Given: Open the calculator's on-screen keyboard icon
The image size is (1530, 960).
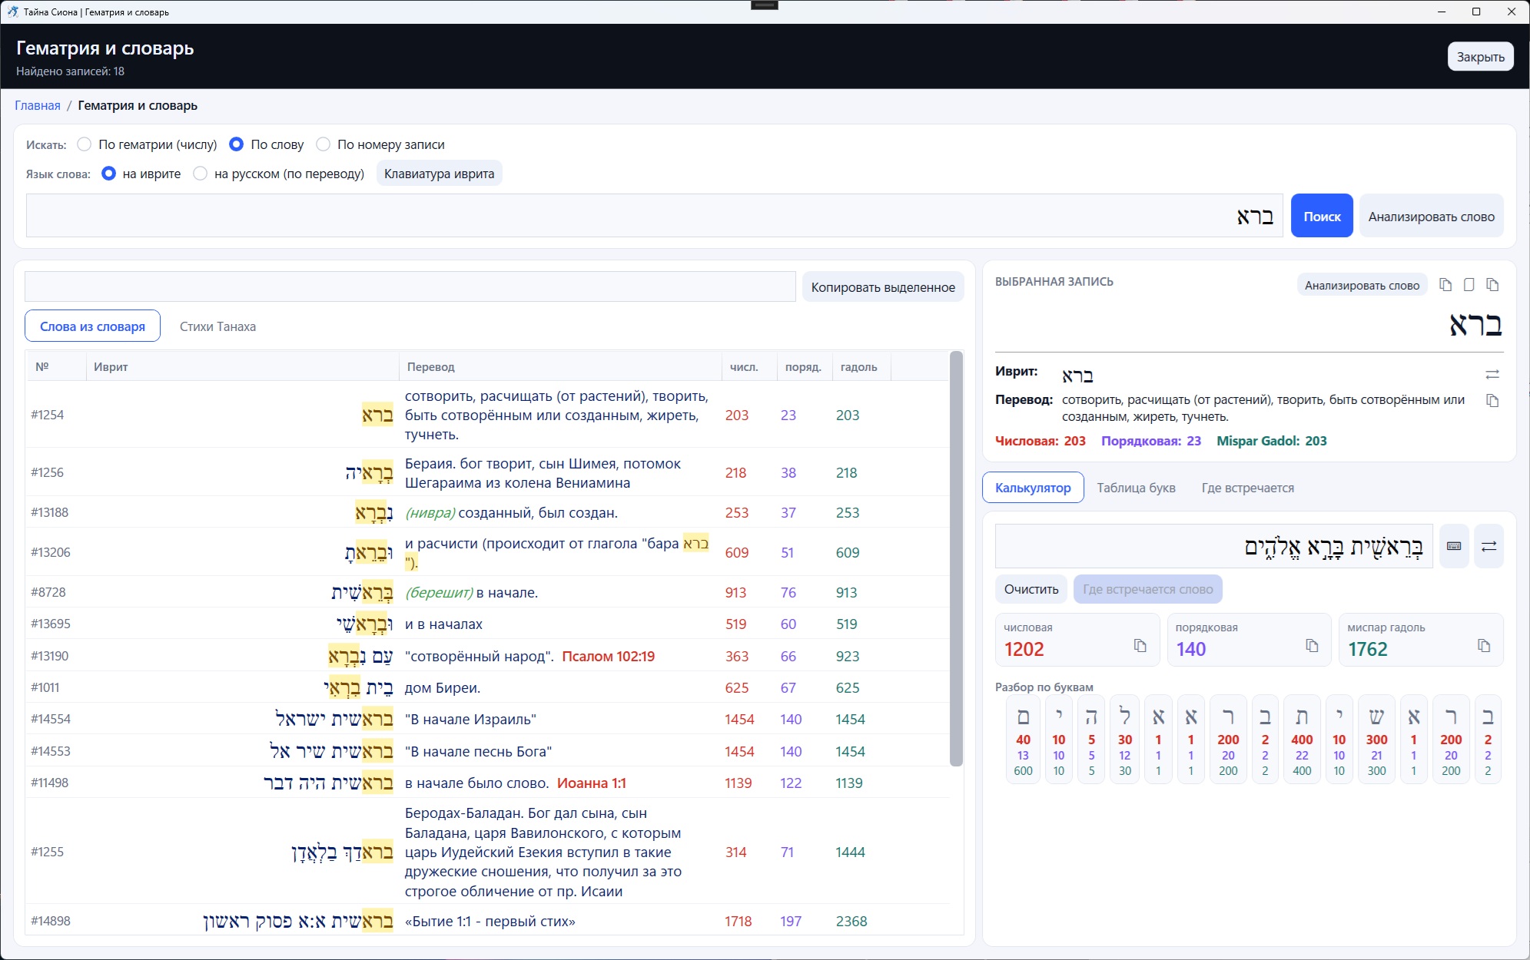Looking at the screenshot, I should pos(1454,546).
